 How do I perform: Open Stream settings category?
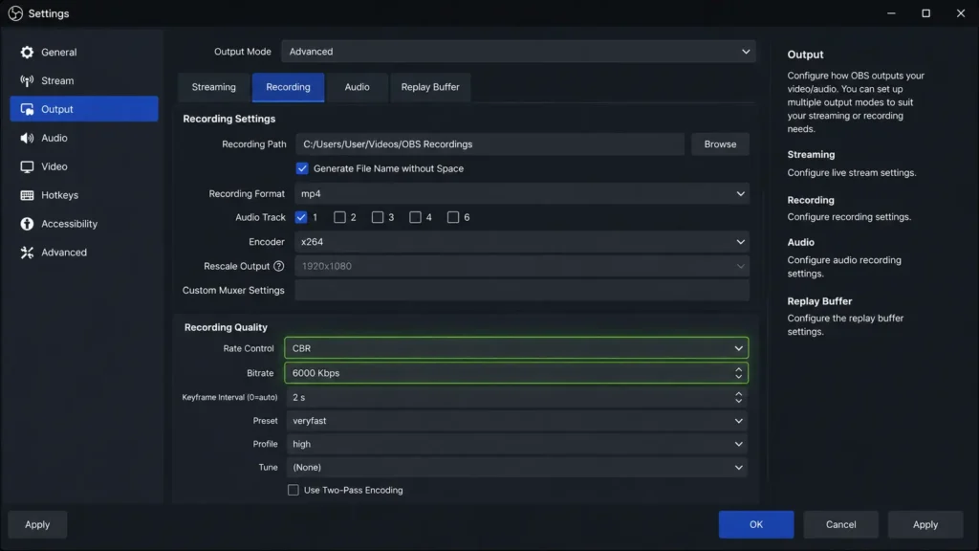tap(84, 80)
